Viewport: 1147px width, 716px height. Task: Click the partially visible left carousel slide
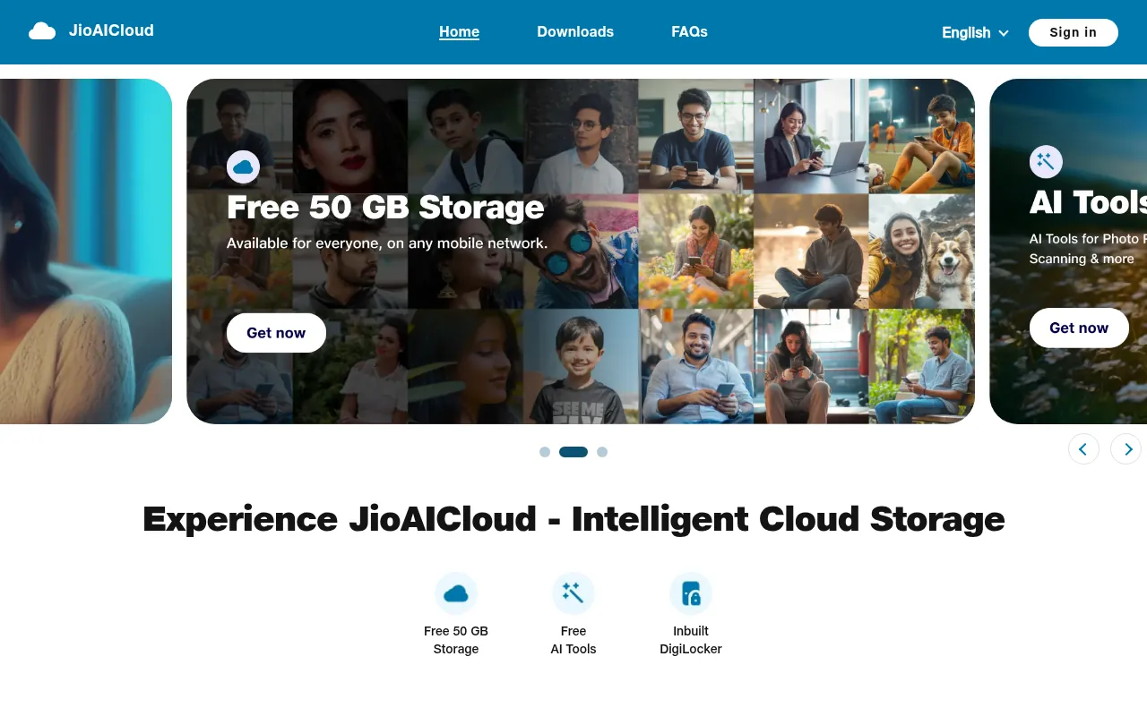pyautogui.click(x=86, y=251)
